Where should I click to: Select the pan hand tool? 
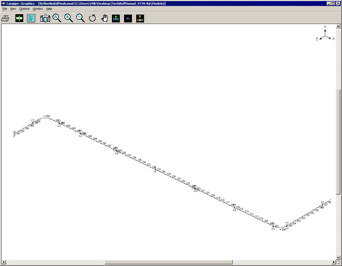pyautogui.click(x=104, y=18)
